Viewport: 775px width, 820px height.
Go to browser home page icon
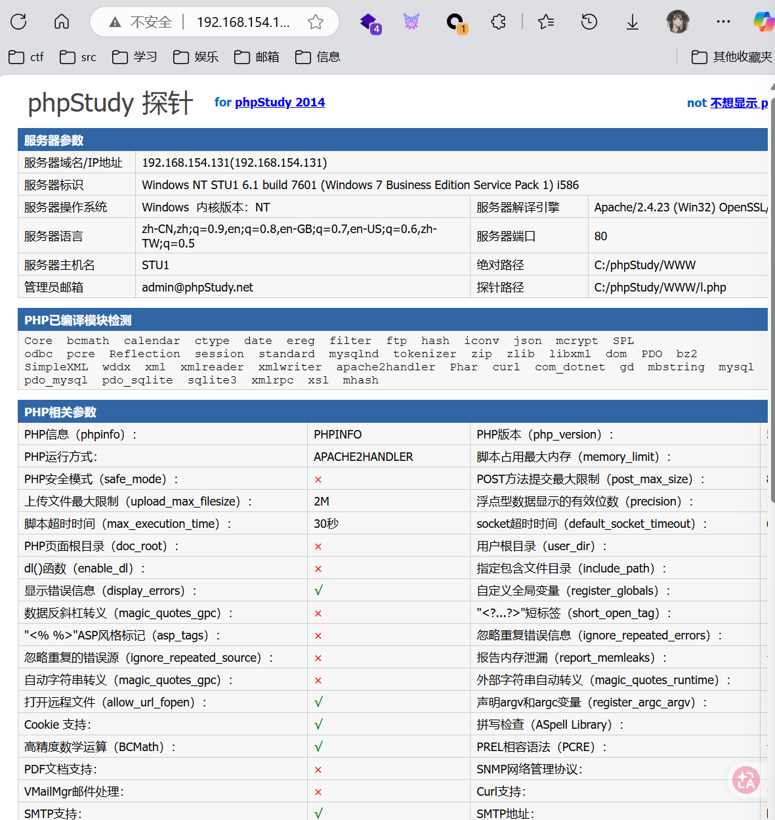point(62,22)
